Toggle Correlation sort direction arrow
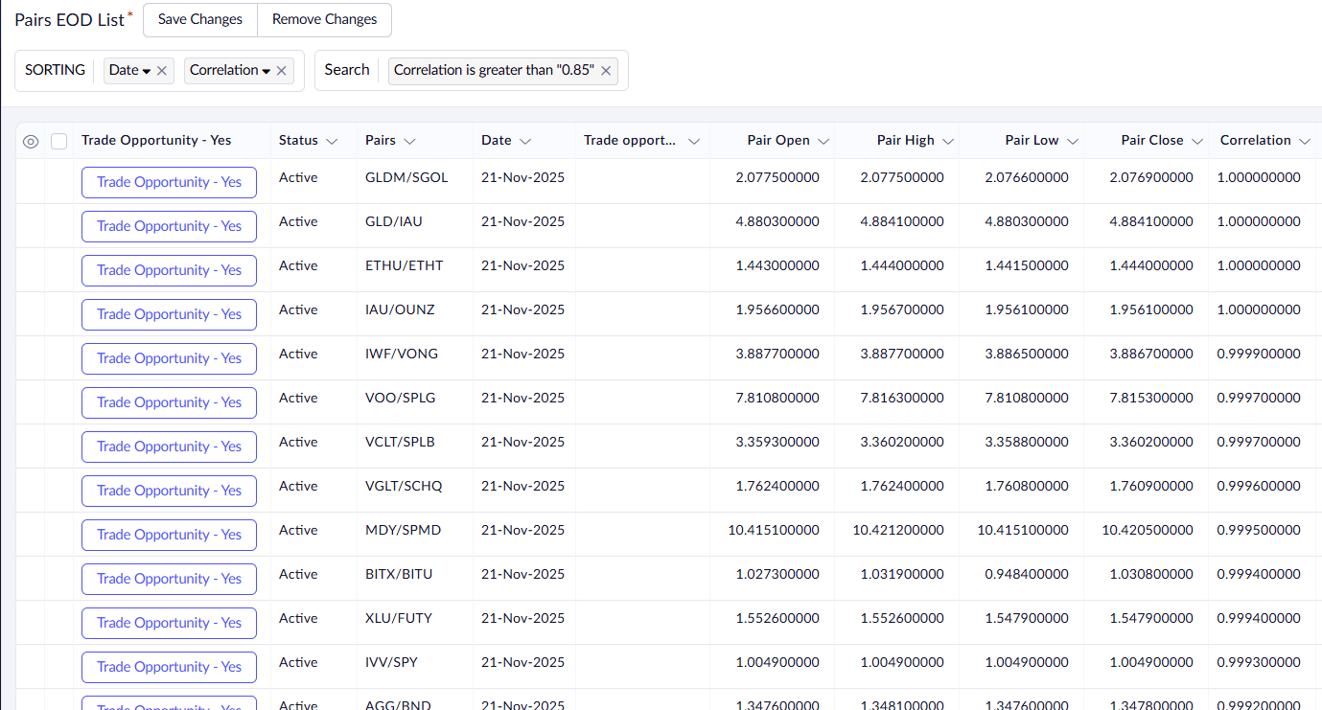The height and width of the screenshot is (710, 1322). [x=267, y=72]
